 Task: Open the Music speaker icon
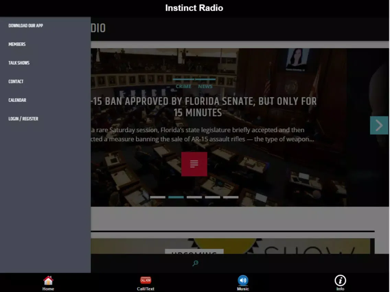(243, 280)
